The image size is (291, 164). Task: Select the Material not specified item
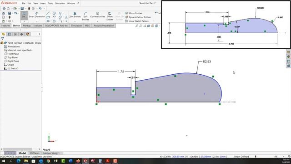pyautogui.click(x=20, y=50)
